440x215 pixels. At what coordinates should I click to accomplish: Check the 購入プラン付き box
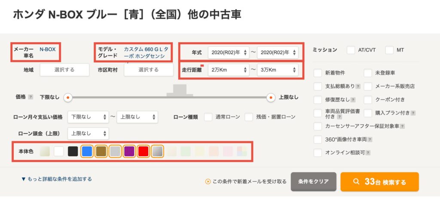(x=368, y=113)
